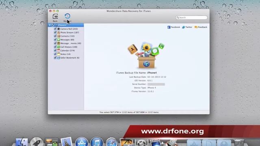Open System Preferences from the Dock
This screenshot has height=146, width=260.
[141, 143]
